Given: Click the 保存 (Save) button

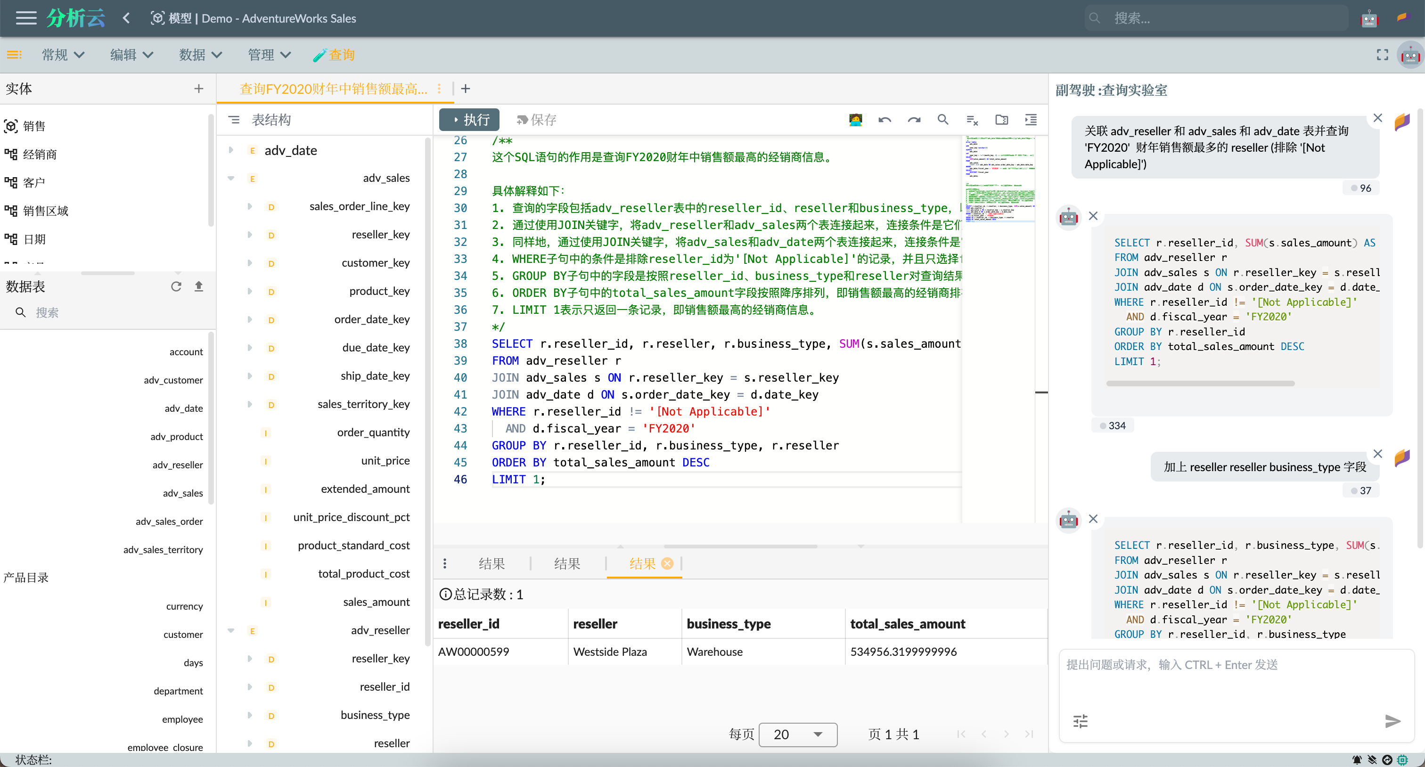Looking at the screenshot, I should point(536,119).
